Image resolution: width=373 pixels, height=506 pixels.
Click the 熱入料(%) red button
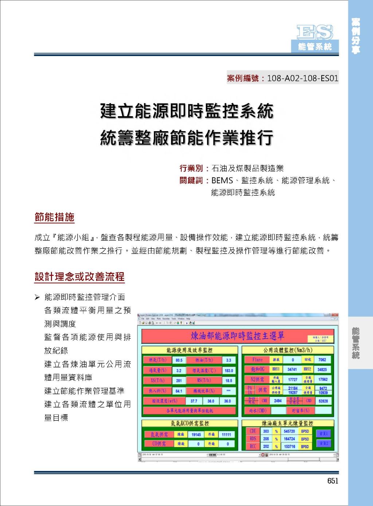[158, 391]
